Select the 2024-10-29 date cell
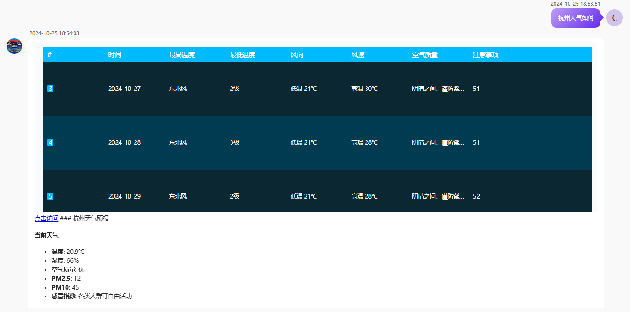Image resolution: width=630 pixels, height=312 pixels. (x=124, y=196)
